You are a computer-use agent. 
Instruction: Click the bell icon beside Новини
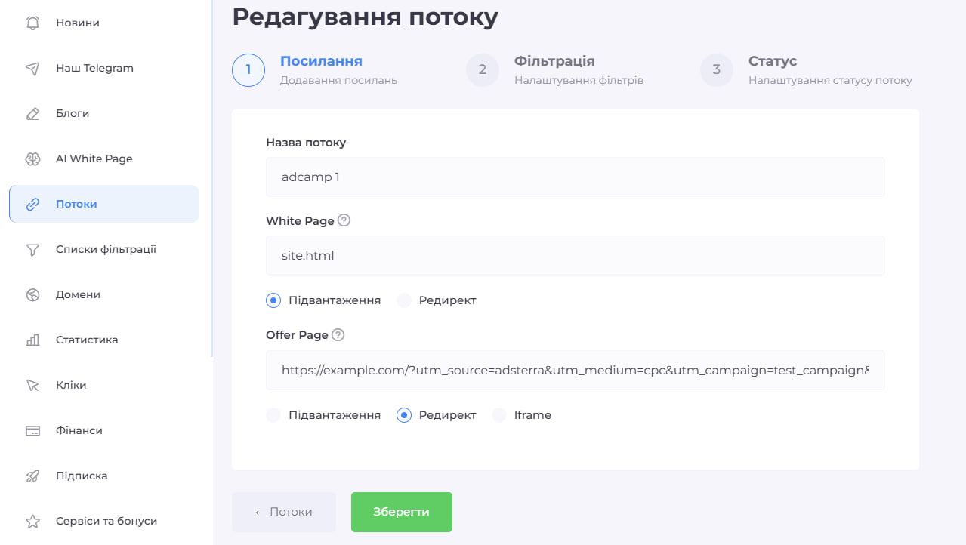32,23
